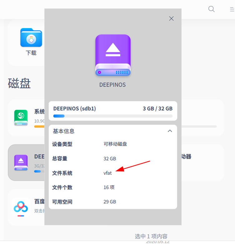Screen dimensions: 235x244
Task: Click the 可移动磁盘 value
Action: coord(115,144)
